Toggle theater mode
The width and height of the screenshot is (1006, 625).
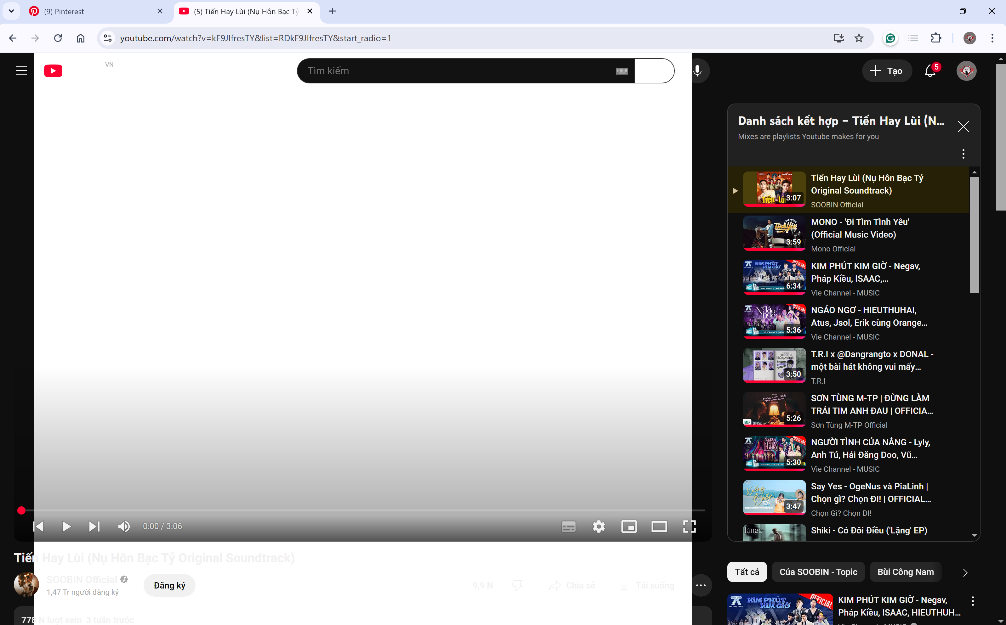point(659,526)
